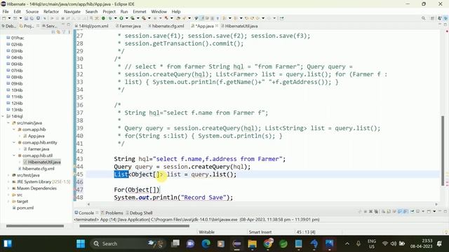Image resolution: width=449 pixels, height=252 pixels.
Task: Open the run dropdown arrow next to Run
Action: point(126,18)
